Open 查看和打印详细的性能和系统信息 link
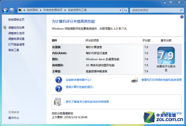 click(x=162, y=80)
